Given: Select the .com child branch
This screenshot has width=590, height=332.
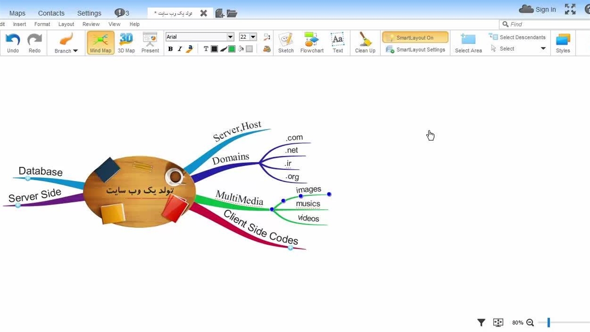Looking at the screenshot, I should tap(294, 137).
